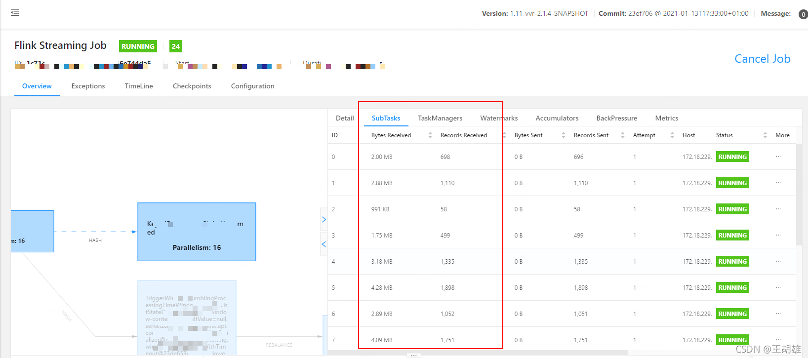The height and width of the screenshot is (358, 808).
Task: Click RUNNING status of subtask 4
Action: tap(732, 261)
